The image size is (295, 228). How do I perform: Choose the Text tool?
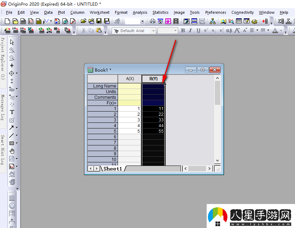click(12, 112)
